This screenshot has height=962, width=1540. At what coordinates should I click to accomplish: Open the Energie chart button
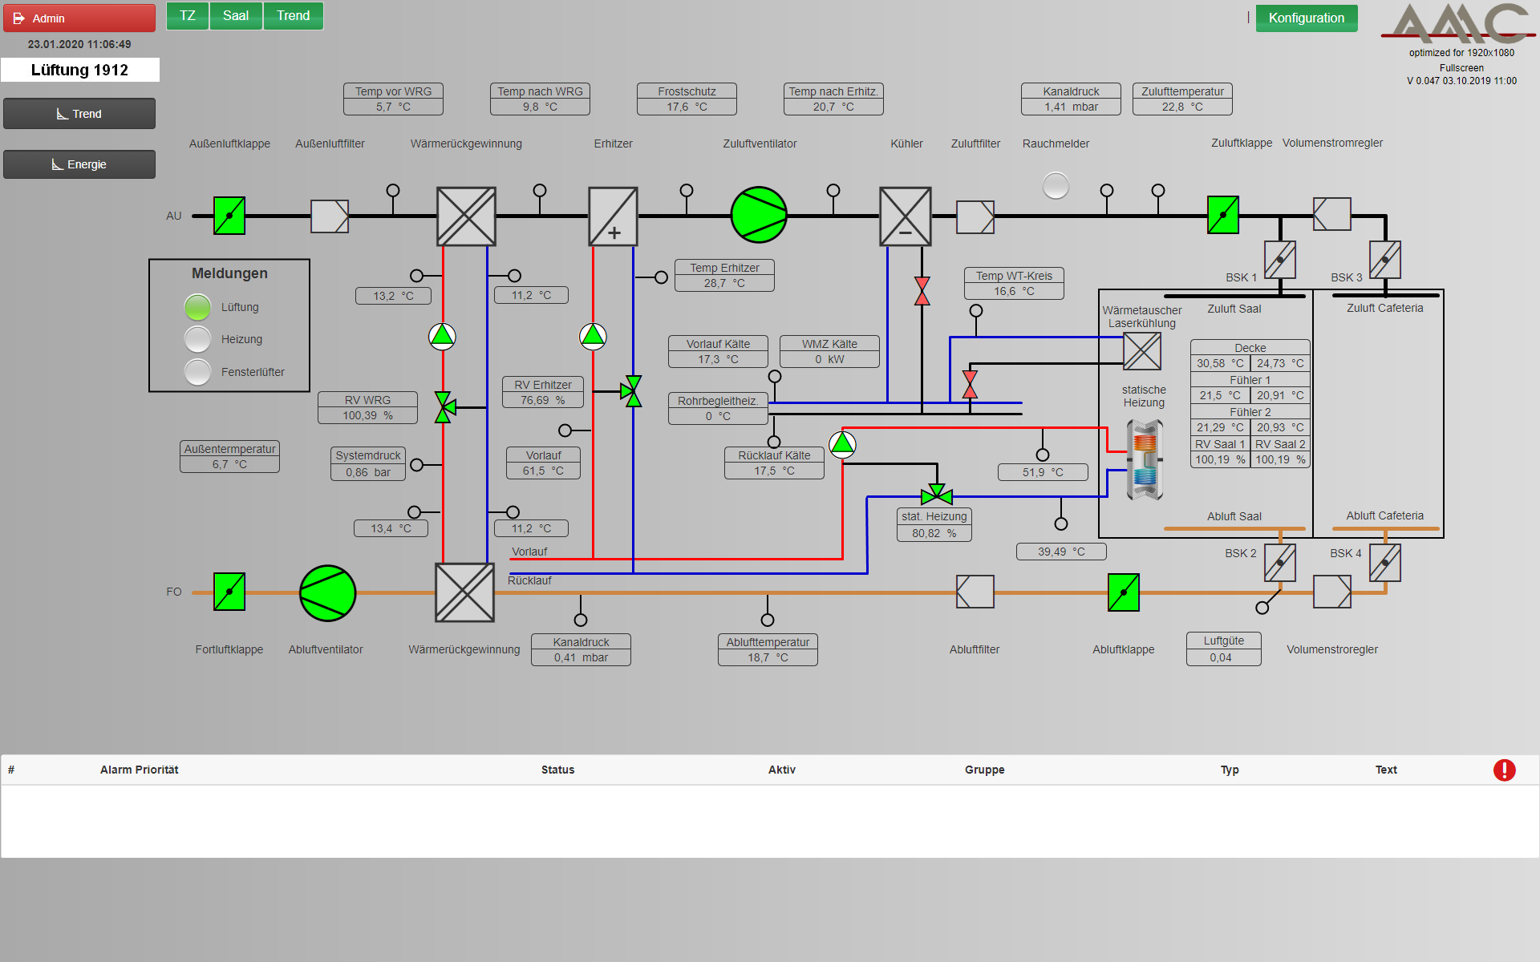79,164
